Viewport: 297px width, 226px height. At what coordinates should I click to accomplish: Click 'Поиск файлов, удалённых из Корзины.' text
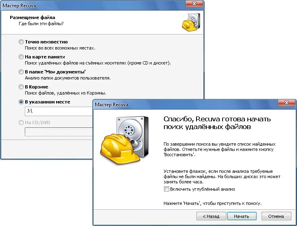66,93
